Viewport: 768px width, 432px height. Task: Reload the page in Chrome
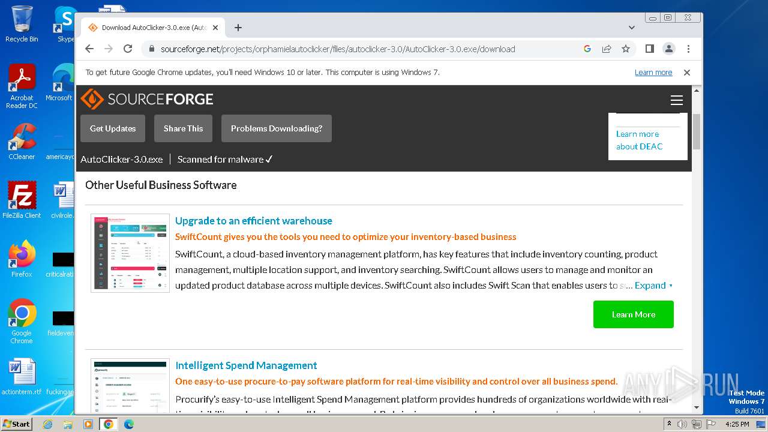128,49
